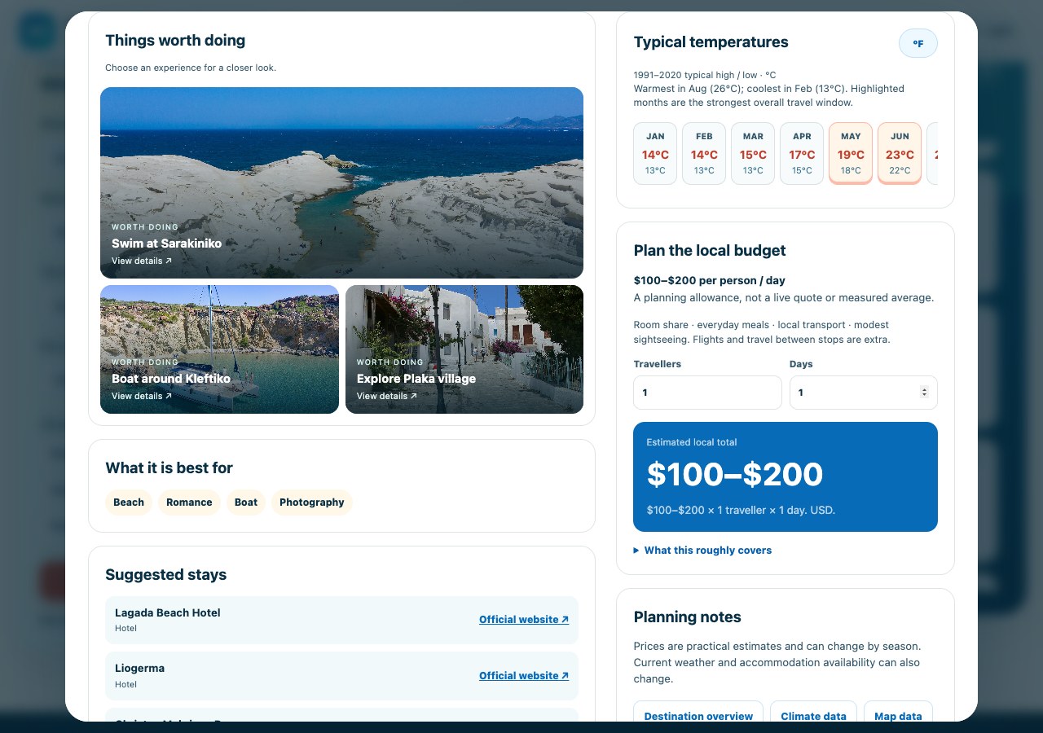Click the Typical temperatures heading
This screenshot has width=1043, height=733.
pos(711,42)
